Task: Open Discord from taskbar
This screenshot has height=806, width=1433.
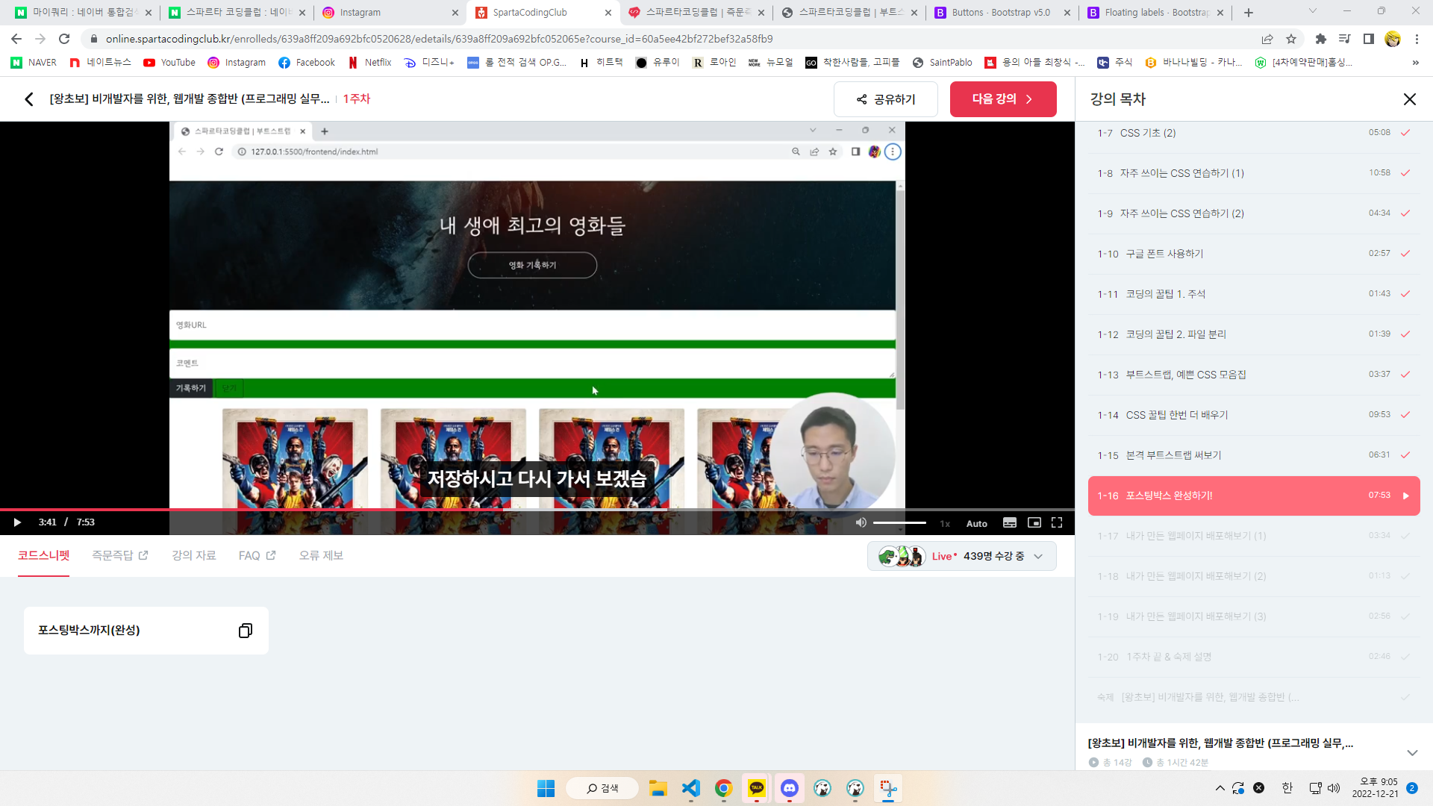Action: pyautogui.click(x=789, y=789)
